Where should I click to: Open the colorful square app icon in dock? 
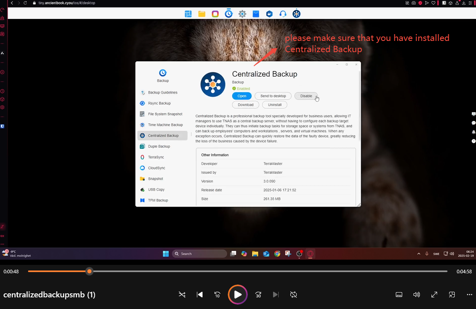[x=215, y=14]
